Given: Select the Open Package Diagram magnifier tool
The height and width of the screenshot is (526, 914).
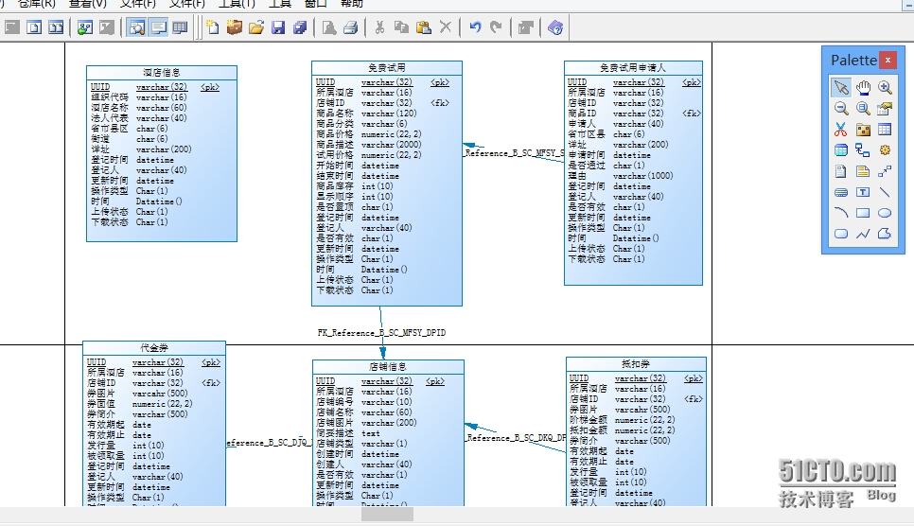Looking at the screenshot, I should (x=863, y=109).
